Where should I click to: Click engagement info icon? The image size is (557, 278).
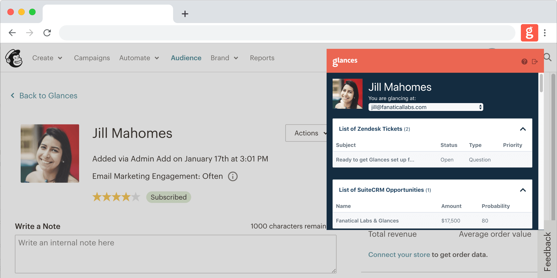[x=233, y=176]
